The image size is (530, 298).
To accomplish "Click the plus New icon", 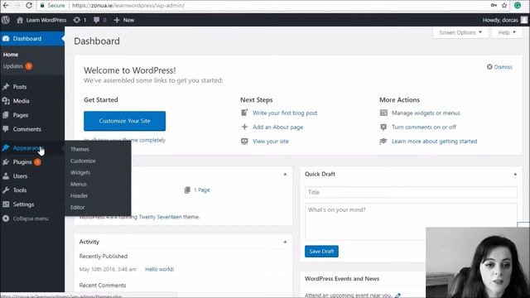I will point(117,20).
